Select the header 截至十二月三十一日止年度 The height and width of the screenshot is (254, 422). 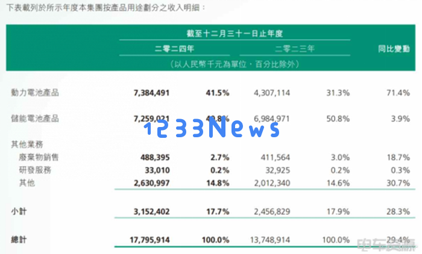click(x=235, y=34)
